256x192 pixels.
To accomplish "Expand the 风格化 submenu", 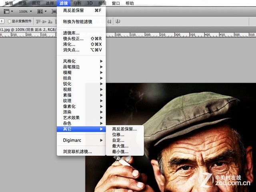I will point(81,61).
